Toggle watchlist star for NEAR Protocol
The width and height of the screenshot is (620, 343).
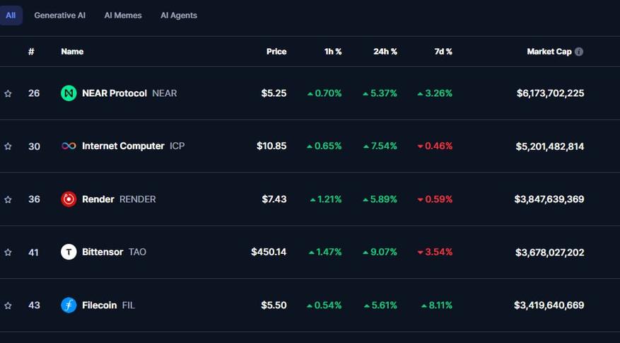8,93
